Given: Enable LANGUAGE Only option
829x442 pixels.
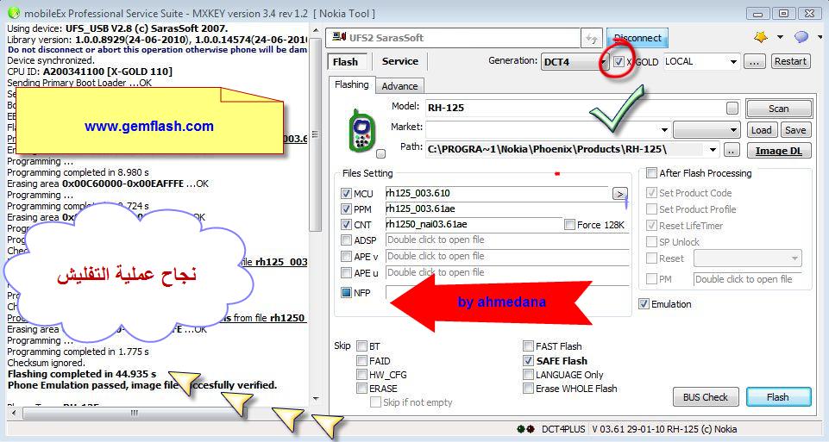Looking at the screenshot, I should click(x=528, y=375).
